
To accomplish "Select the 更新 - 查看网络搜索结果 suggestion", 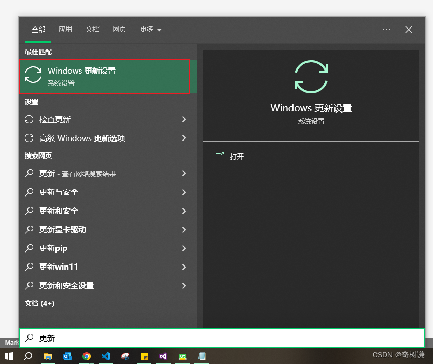I will click(108, 173).
